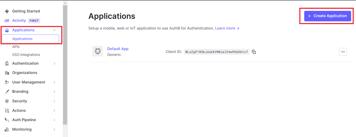Screen dimensions: 356x137
Task: Expand the Auth Pipeline chevron
Action: [54, 120]
